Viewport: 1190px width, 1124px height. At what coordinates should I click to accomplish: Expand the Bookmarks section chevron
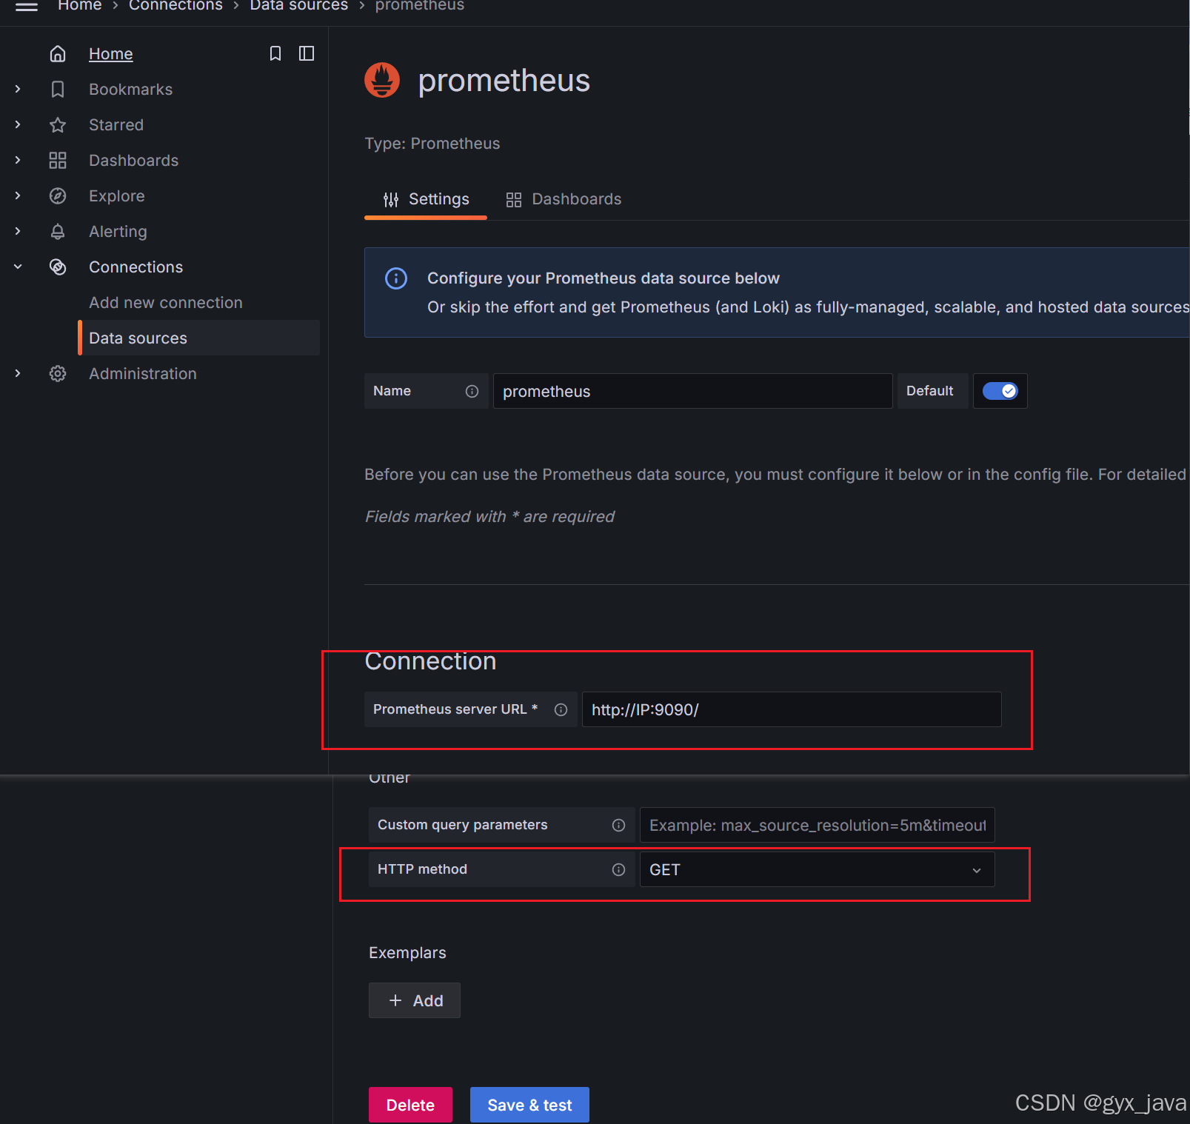point(18,90)
